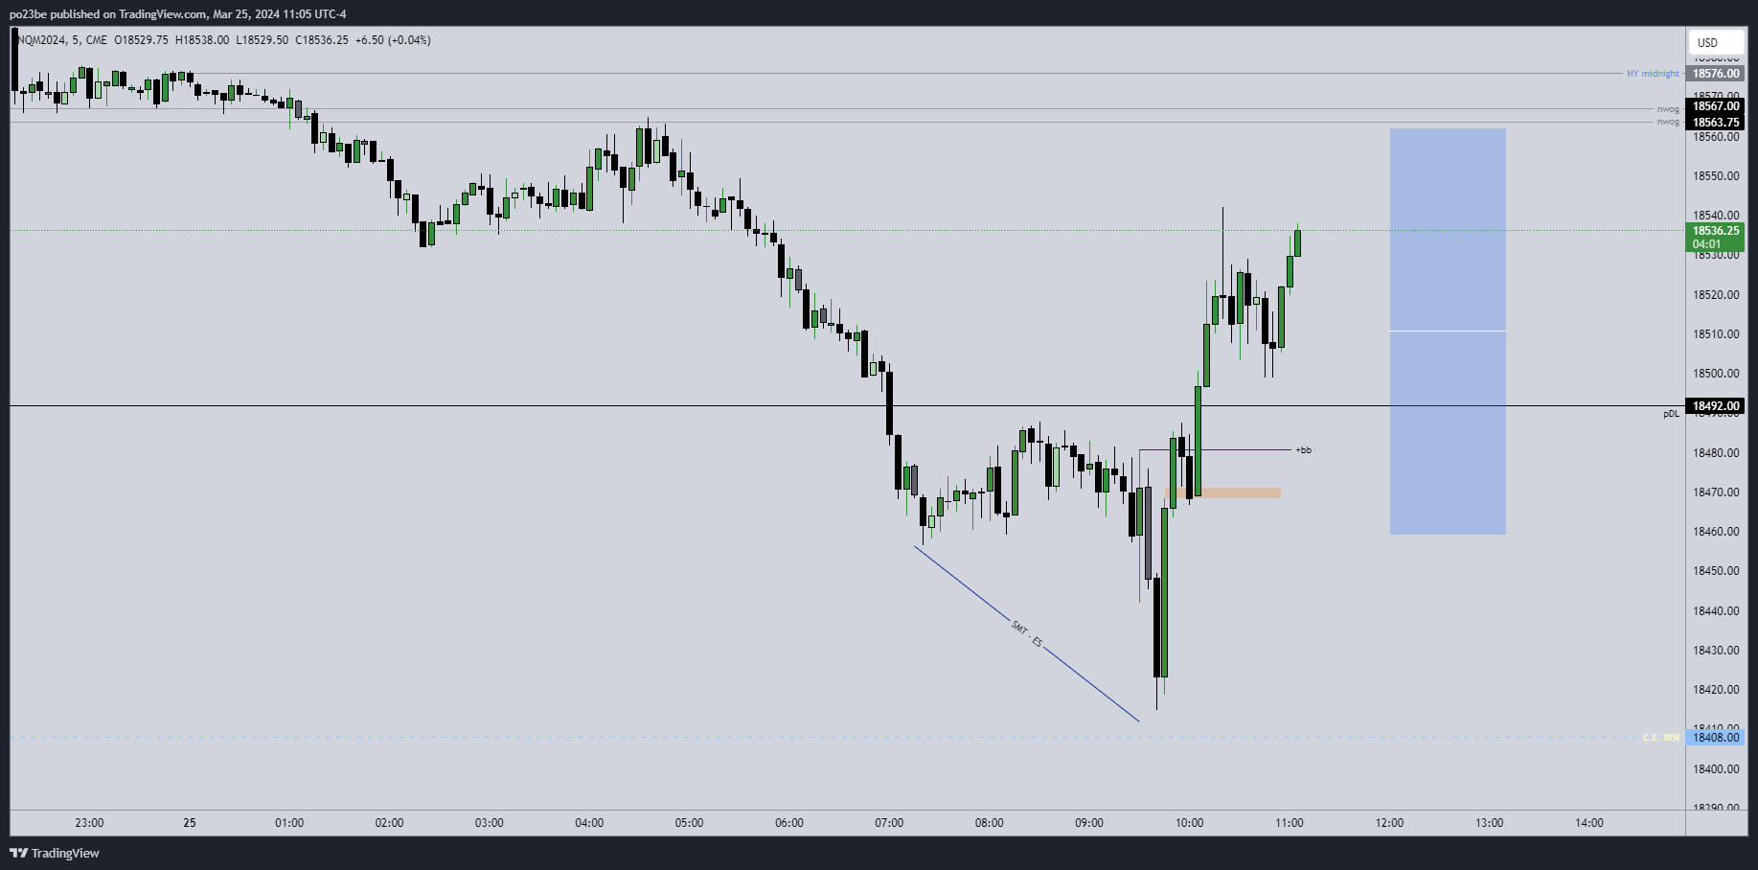The height and width of the screenshot is (870, 1758).
Task: Select the C.E. BSI 18408.00 price tag
Action: (x=1715, y=738)
